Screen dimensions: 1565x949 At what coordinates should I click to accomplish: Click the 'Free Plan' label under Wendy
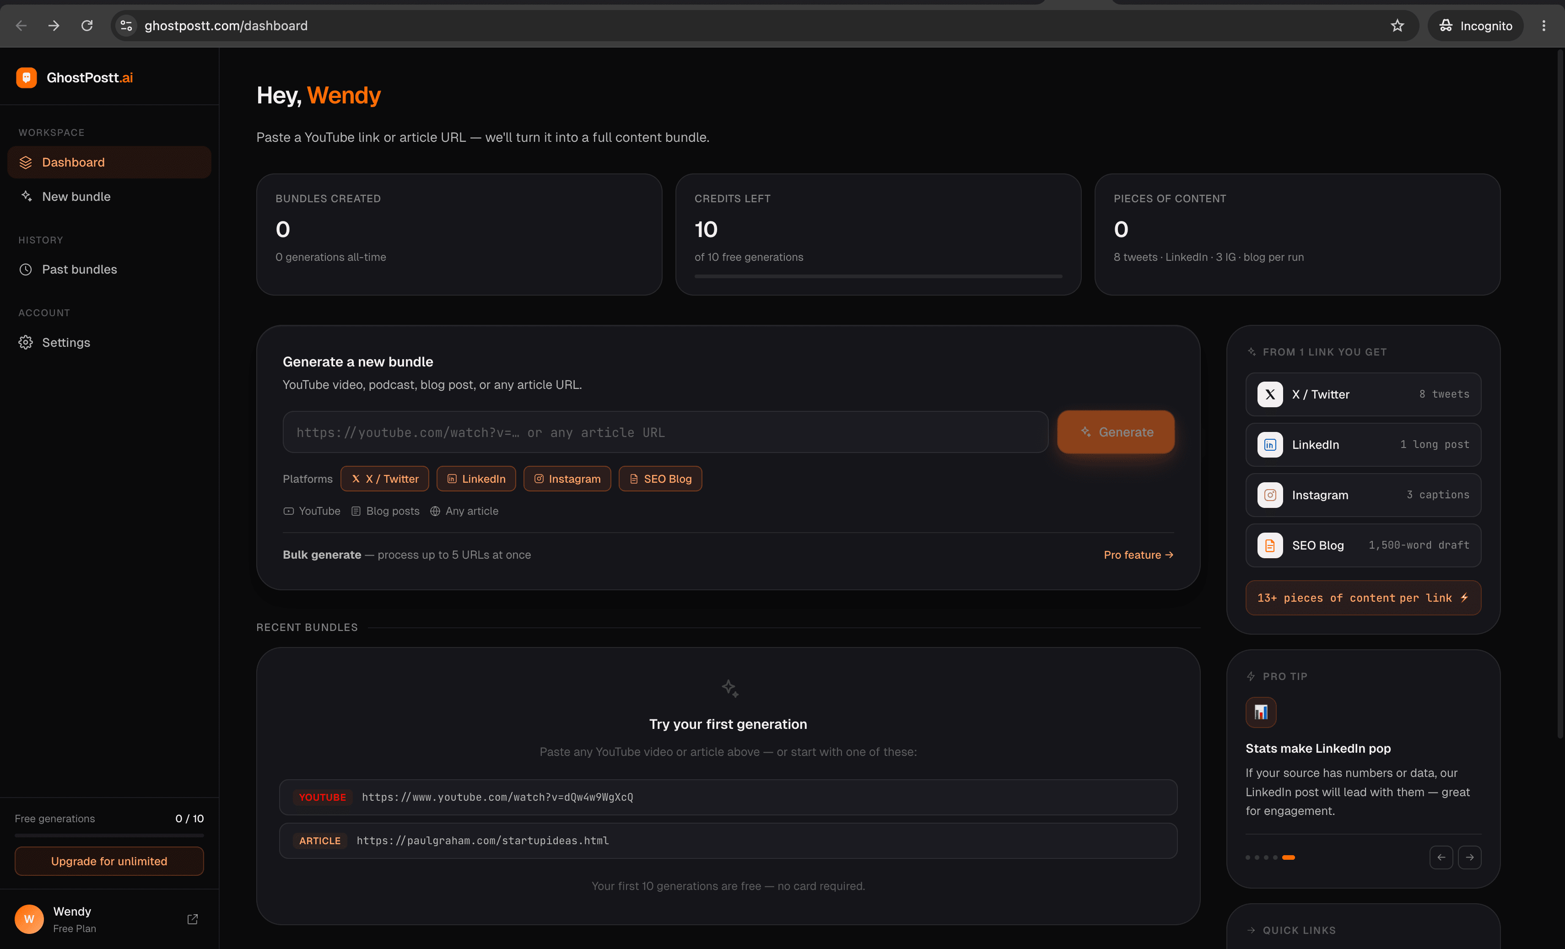coord(74,928)
